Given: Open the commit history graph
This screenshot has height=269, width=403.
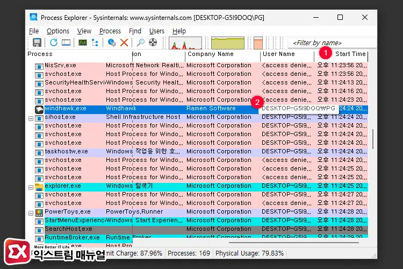Looking at the screenshot, I should [x=228, y=43].
